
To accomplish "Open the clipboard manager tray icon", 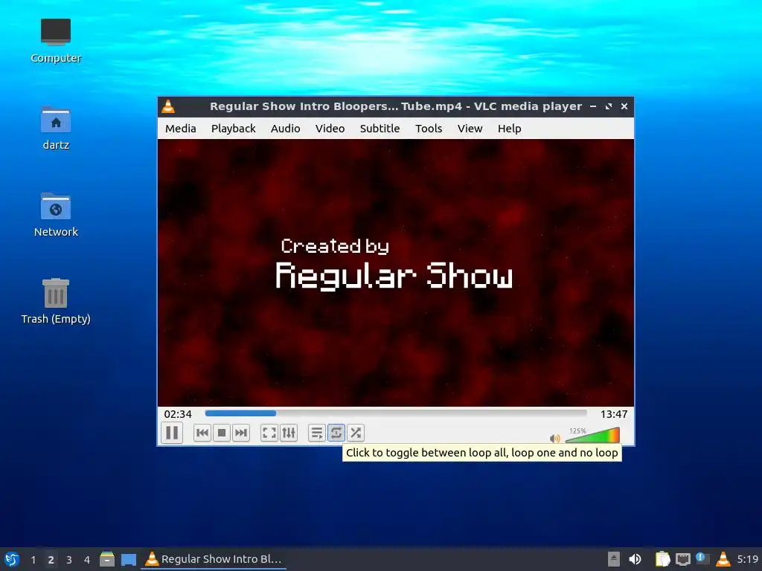I will (662, 559).
